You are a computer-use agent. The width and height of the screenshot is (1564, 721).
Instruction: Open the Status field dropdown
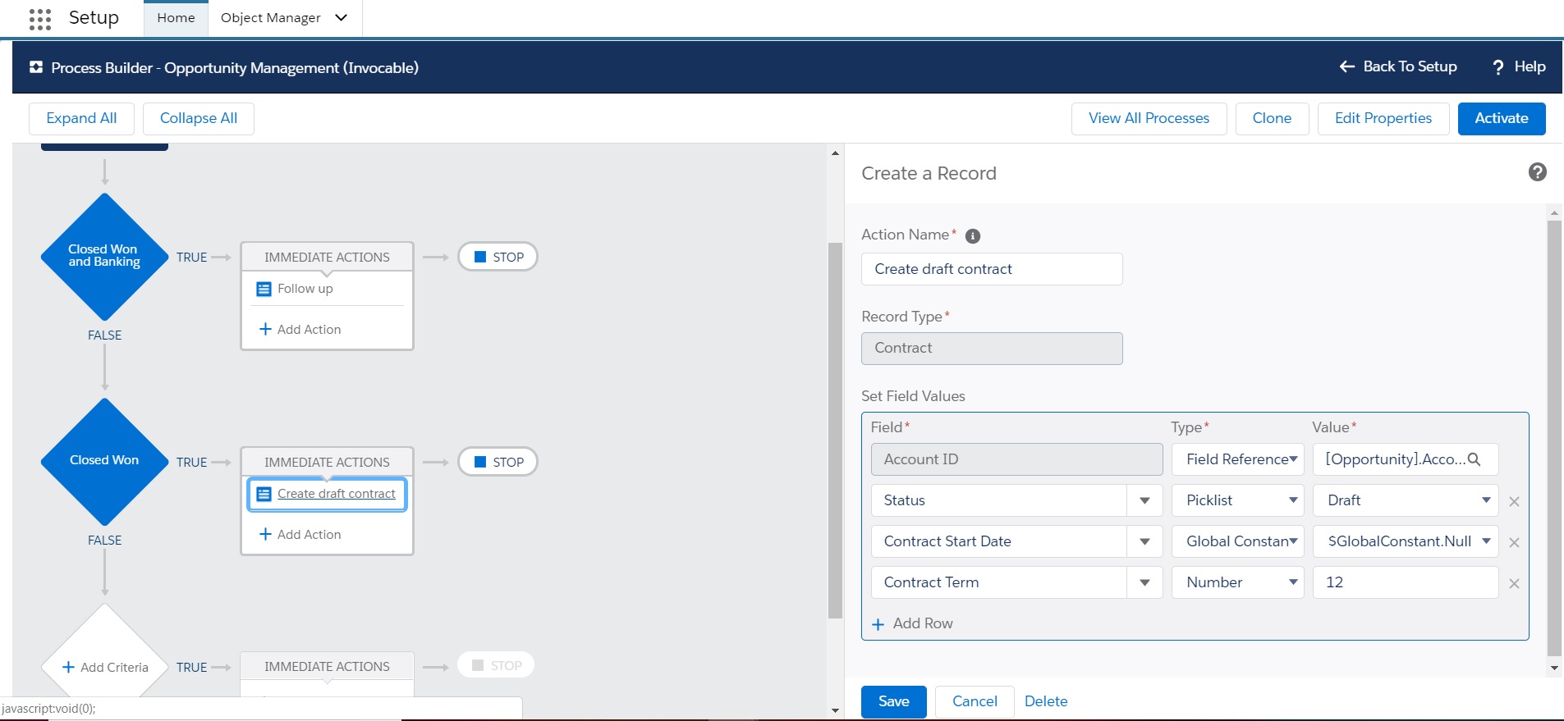point(1144,500)
